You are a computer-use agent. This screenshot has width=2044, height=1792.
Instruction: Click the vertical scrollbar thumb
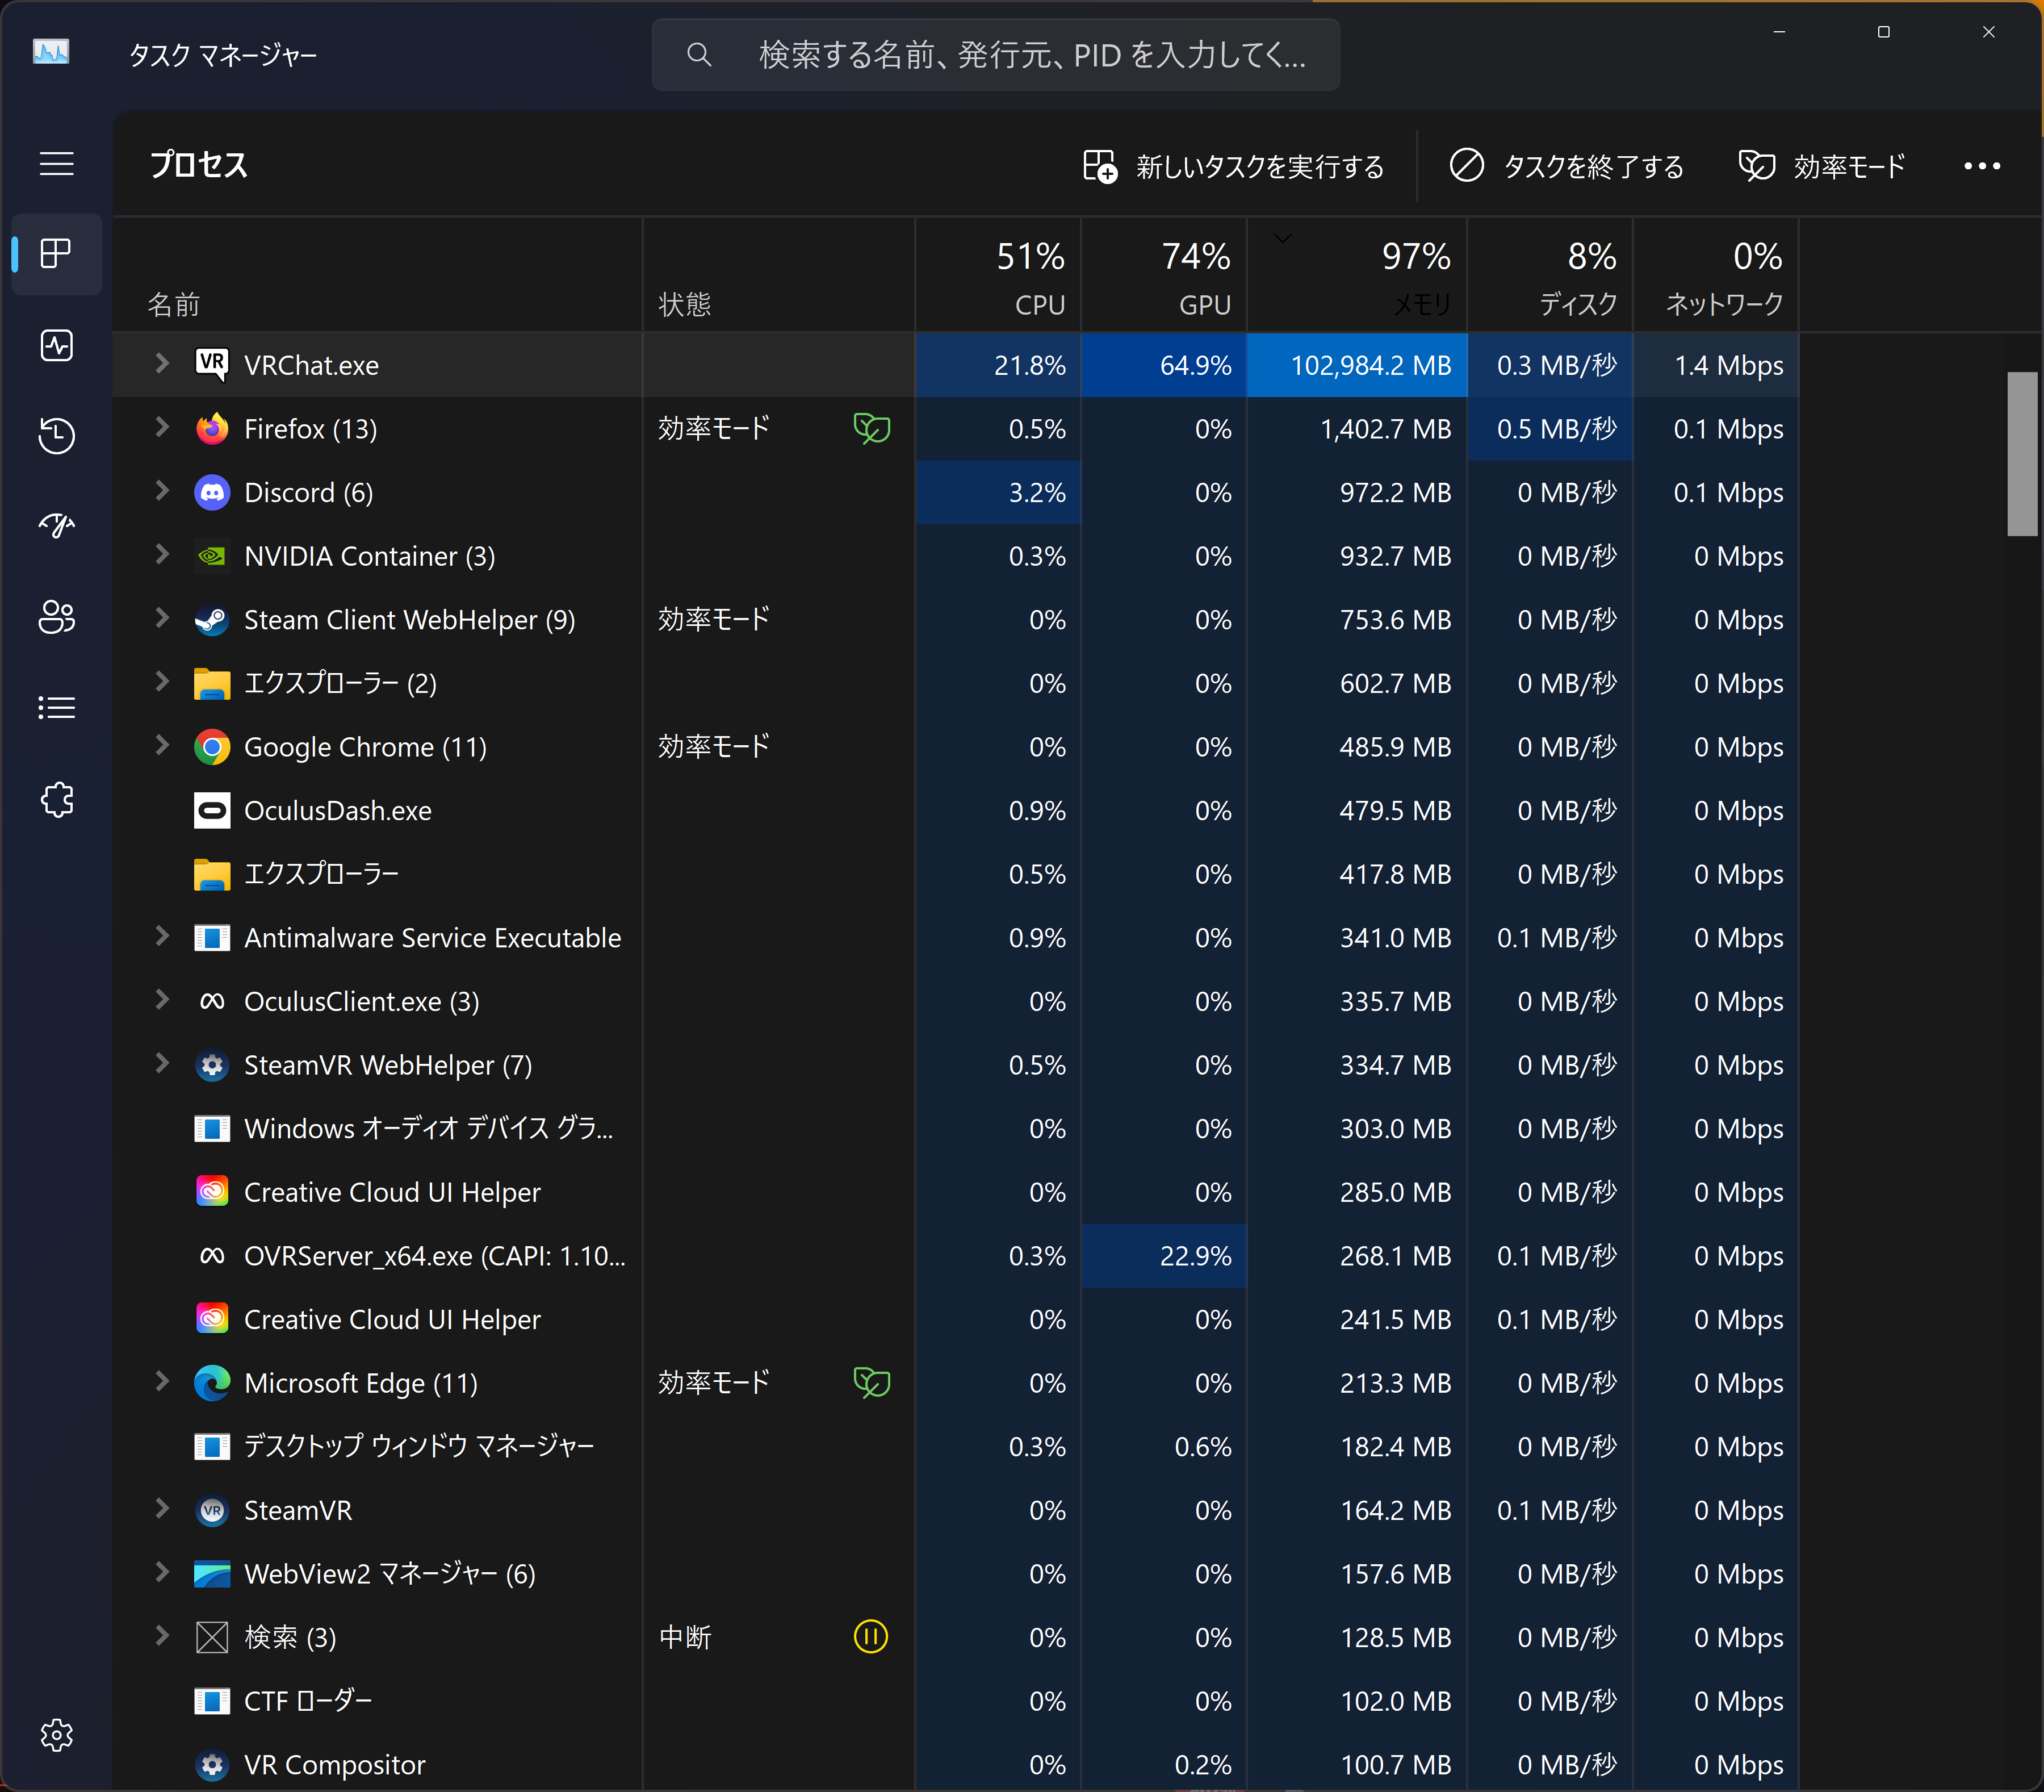[2021, 454]
